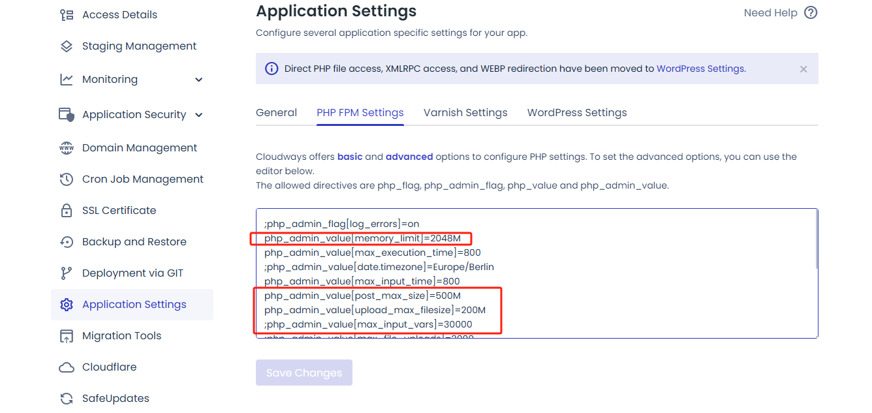
Task: Open the Varnish Settings tab
Action: tap(465, 113)
